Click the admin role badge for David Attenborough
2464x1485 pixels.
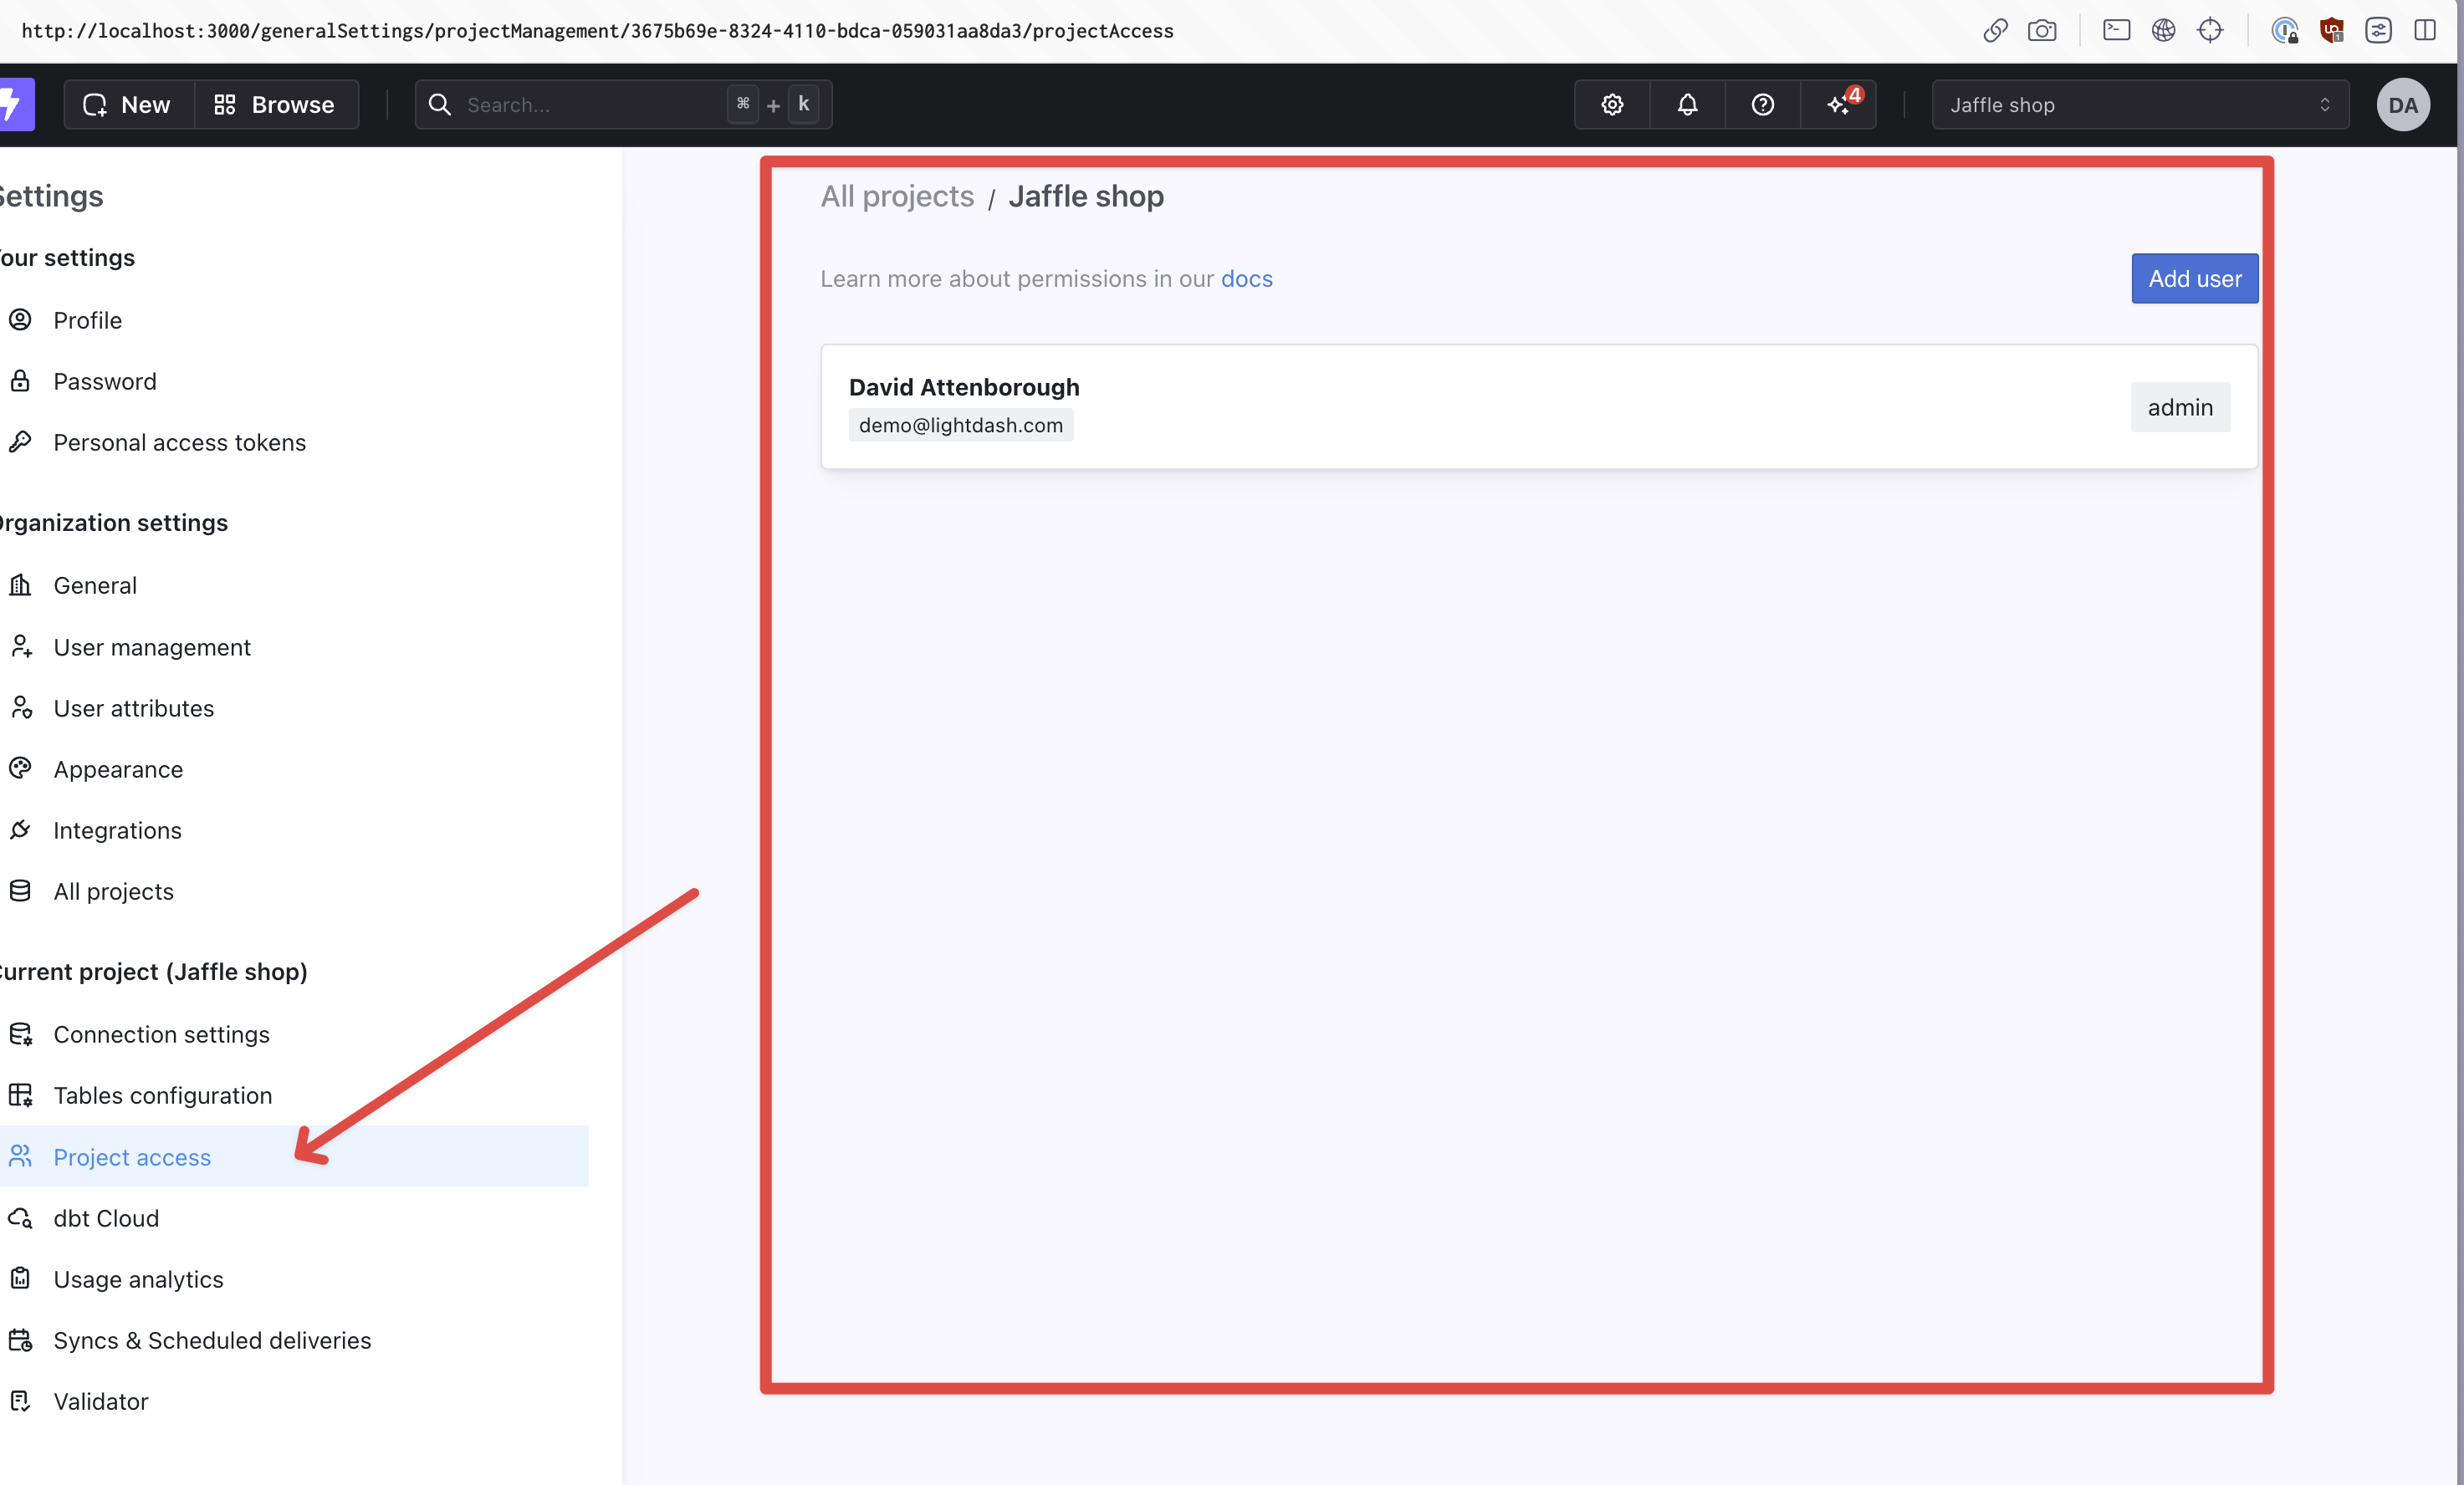click(x=2180, y=407)
